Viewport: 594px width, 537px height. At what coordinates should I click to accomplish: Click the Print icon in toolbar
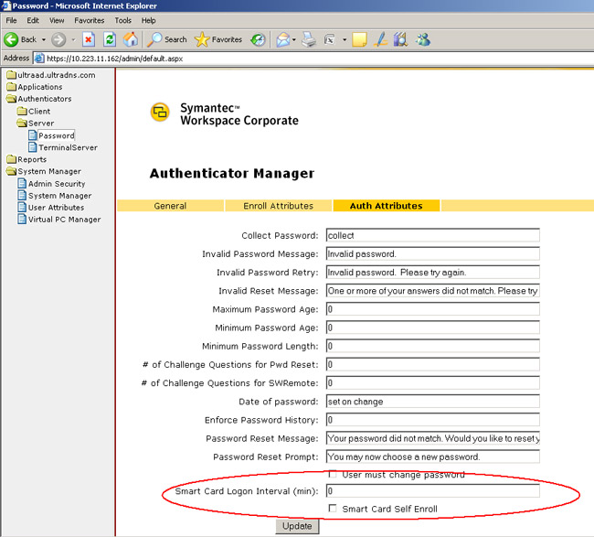pos(309,39)
